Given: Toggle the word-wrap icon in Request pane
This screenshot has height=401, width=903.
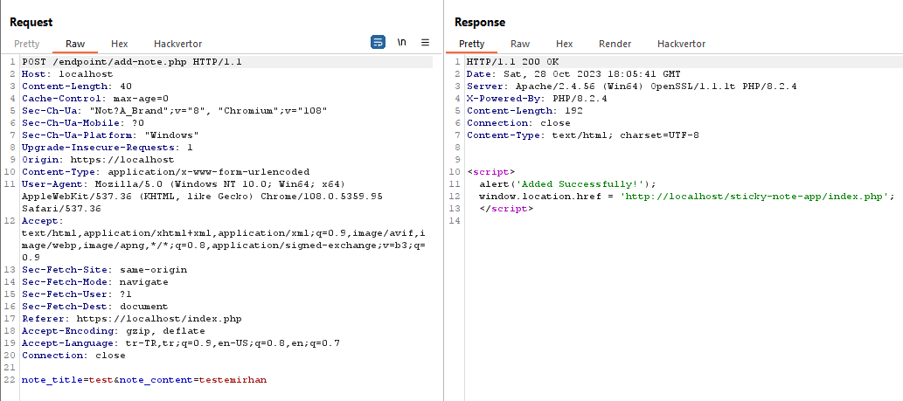Looking at the screenshot, I should tap(378, 42).
